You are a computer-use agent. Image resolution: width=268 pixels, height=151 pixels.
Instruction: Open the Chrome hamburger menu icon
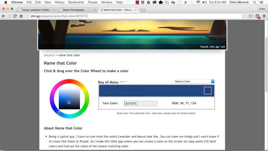[x=264, y=16]
